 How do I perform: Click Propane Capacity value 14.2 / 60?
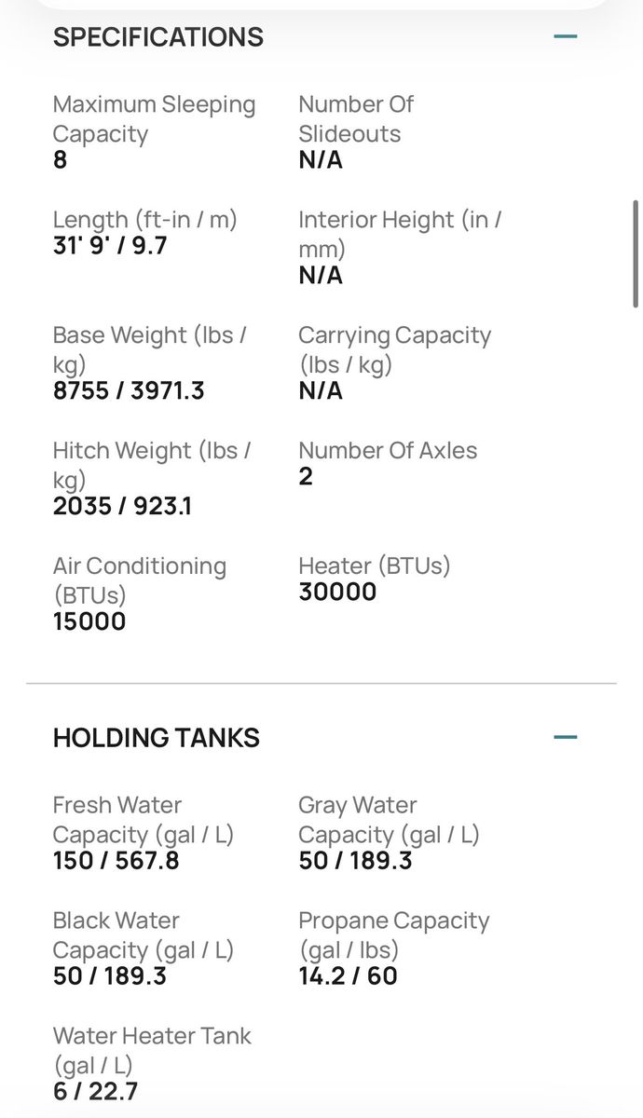click(348, 975)
